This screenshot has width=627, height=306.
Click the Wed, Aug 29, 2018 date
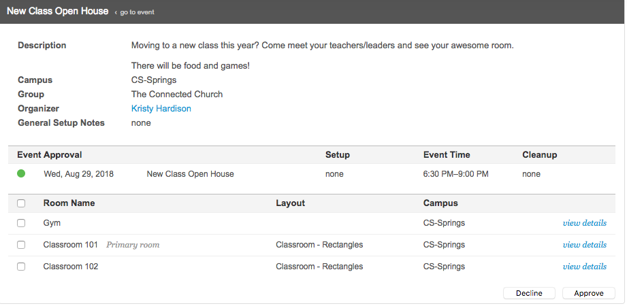(78, 174)
